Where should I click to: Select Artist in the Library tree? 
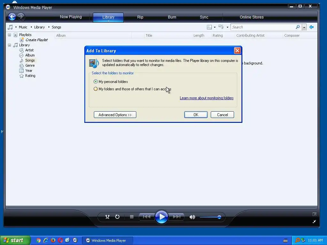[x=29, y=50]
